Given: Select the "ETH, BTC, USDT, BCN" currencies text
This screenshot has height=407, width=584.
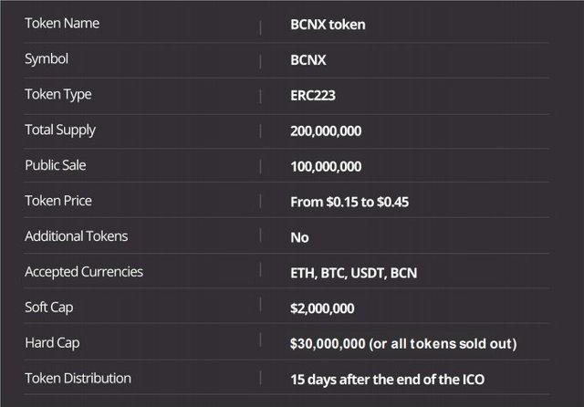Looking at the screenshot, I should (353, 273).
